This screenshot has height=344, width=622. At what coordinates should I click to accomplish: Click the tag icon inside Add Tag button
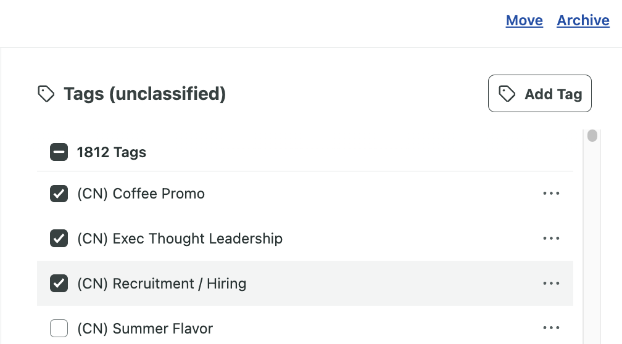[507, 94]
